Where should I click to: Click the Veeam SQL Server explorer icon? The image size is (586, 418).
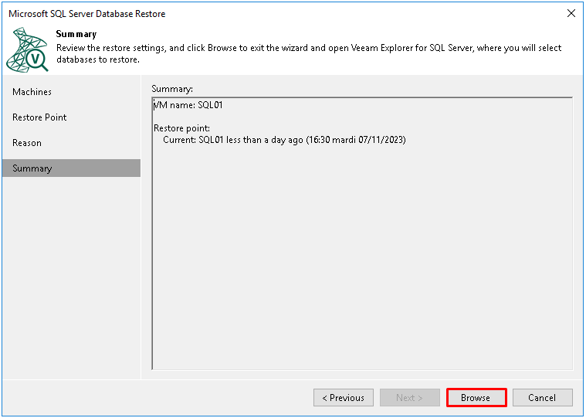click(27, 49)
